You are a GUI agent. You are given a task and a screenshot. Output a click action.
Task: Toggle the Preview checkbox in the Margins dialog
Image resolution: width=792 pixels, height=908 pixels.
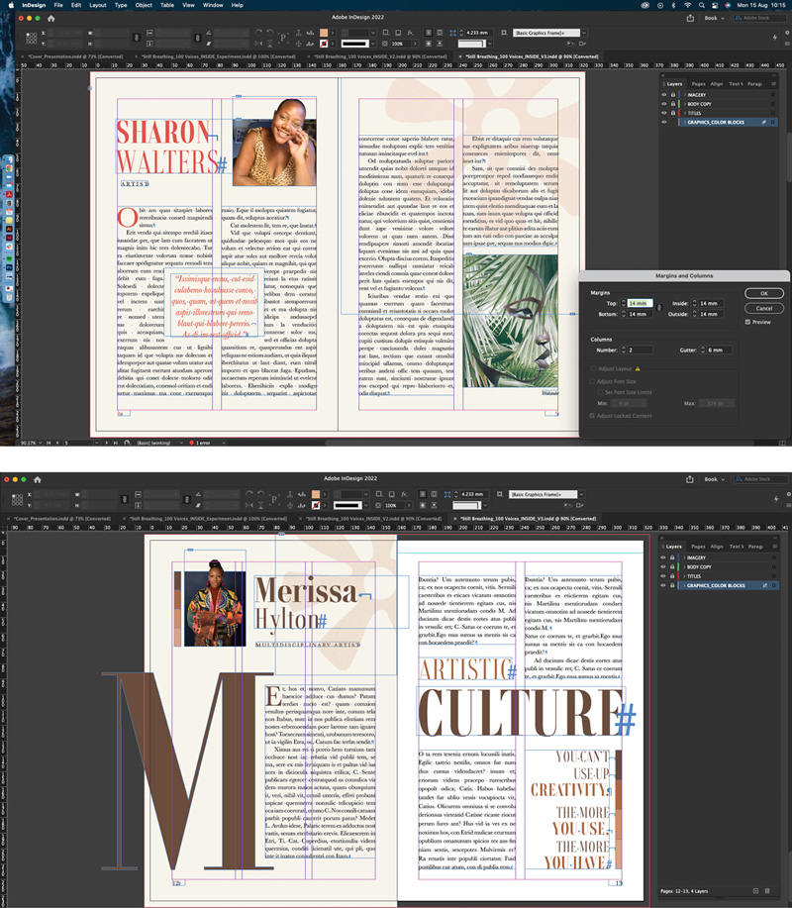coord(747,322)
